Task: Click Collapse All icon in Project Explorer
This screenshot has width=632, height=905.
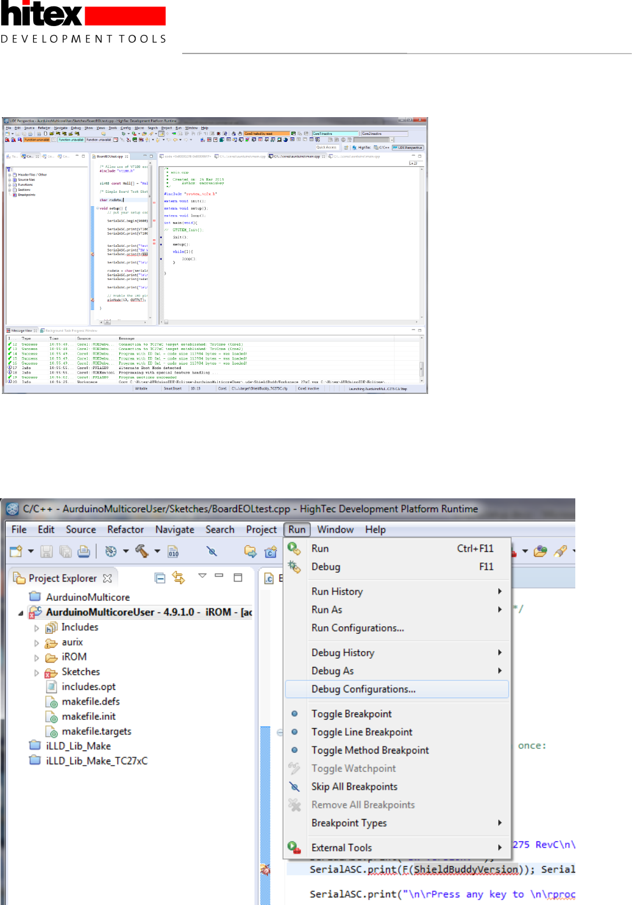Action: pyautogui.click(x=160, y=578)
